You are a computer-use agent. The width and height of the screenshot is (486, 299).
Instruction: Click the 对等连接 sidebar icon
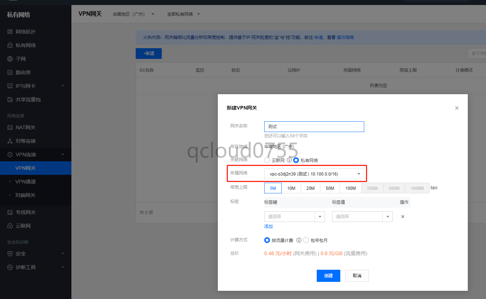click(x=10, y=141)
